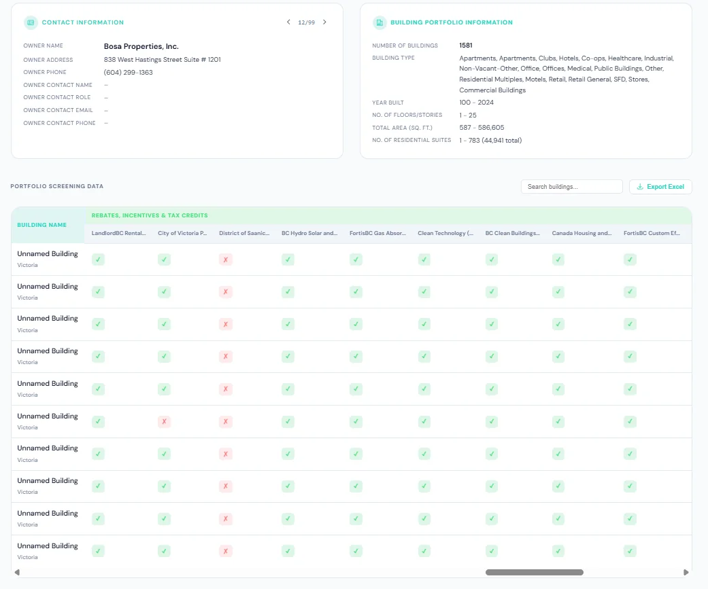Select the District of Saanic... column header
Screen dimensions: 708x589
(x=244, y=233)
